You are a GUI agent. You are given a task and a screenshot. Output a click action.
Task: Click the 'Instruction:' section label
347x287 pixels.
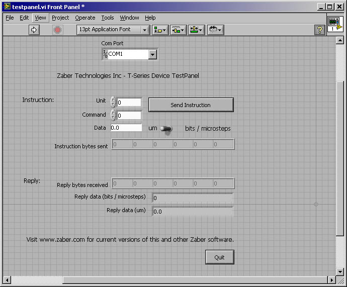pyautogui.click(x=38, y=100)
